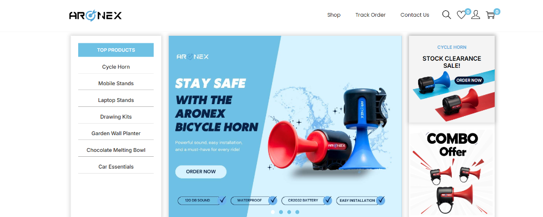Select Cycle Horn category

116,67
